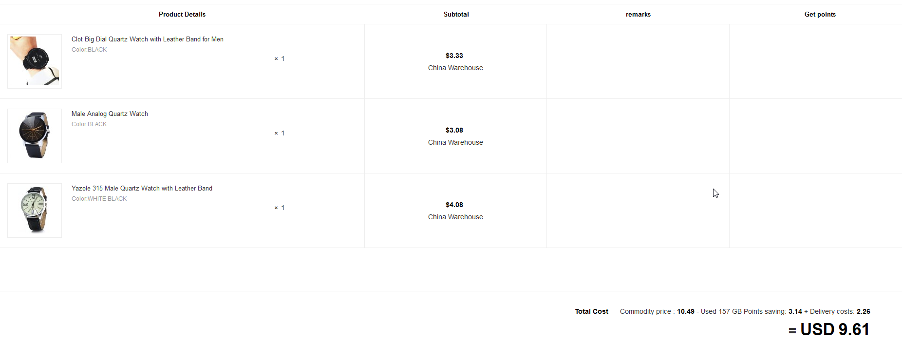This screenshot has height=344, width=902.
Task: Click Color:WHITE BLACK under Yazole watch
Action: point(99,199)
